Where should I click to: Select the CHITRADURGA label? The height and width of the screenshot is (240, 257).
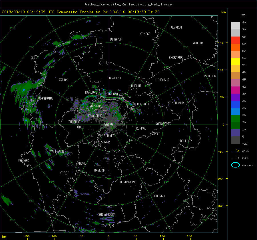point(155,196)
